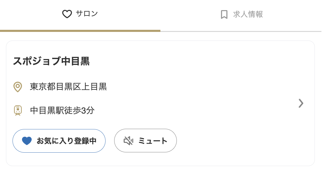The width and height of the screenshot is (322, 189).
Task: Click the bookmark icon beside 求人情報
Action: (224, 14)
